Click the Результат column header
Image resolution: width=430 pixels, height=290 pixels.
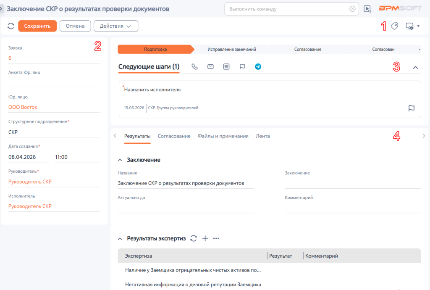click(281, 256)
